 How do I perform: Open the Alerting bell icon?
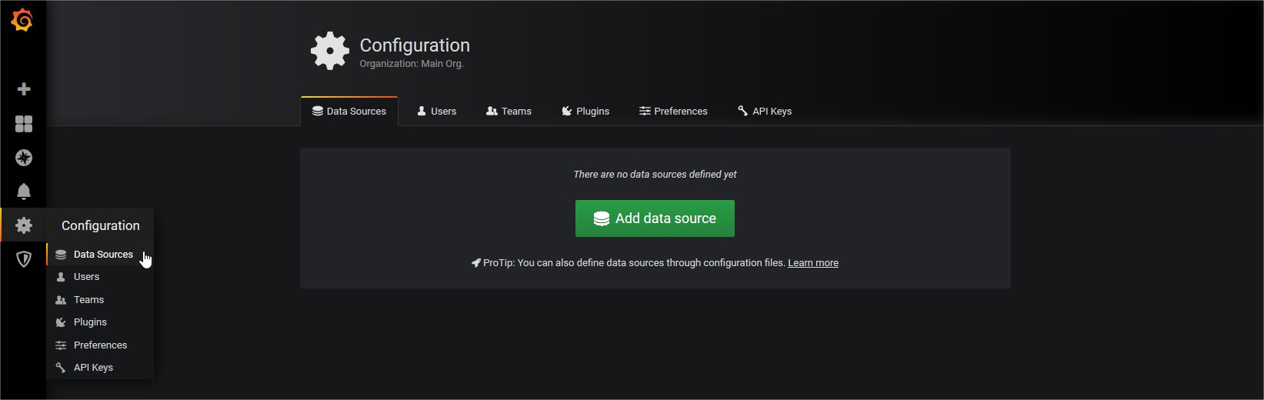[x=24, y=192]
